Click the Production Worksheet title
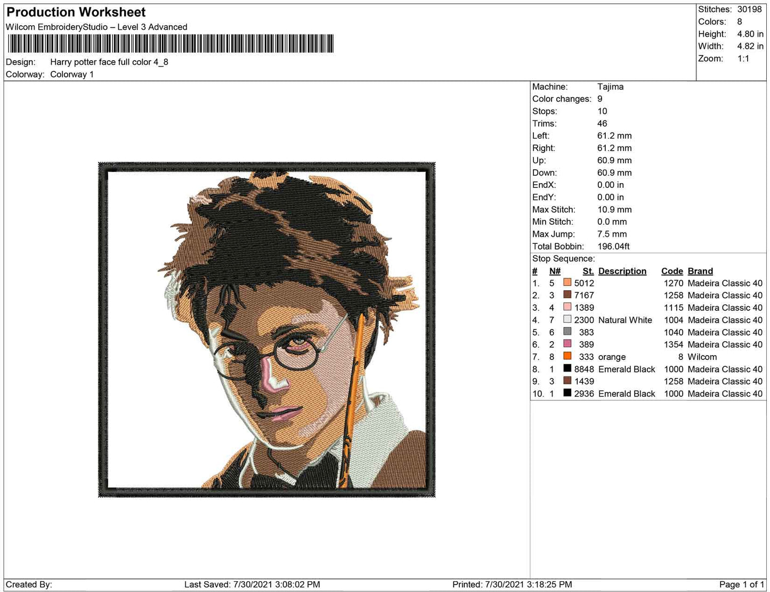The height and width of the screenshot is (592, 770). pos(75,12)
